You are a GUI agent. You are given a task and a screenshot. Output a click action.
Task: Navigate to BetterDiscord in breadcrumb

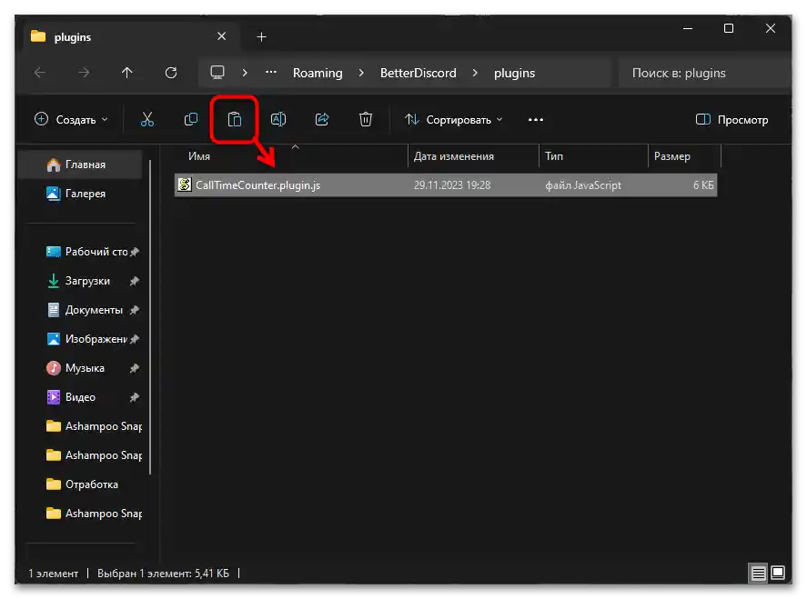(x=418, y=73)
